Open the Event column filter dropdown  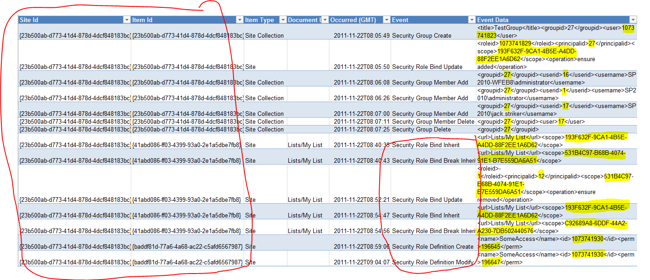471,20
